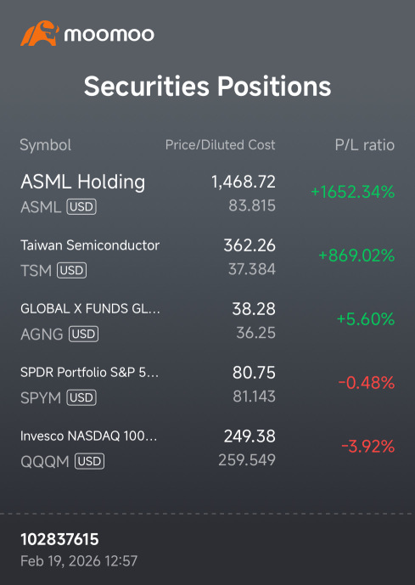
Task: Click the -3.92% P/L value
Action: [x=368, y=447]
